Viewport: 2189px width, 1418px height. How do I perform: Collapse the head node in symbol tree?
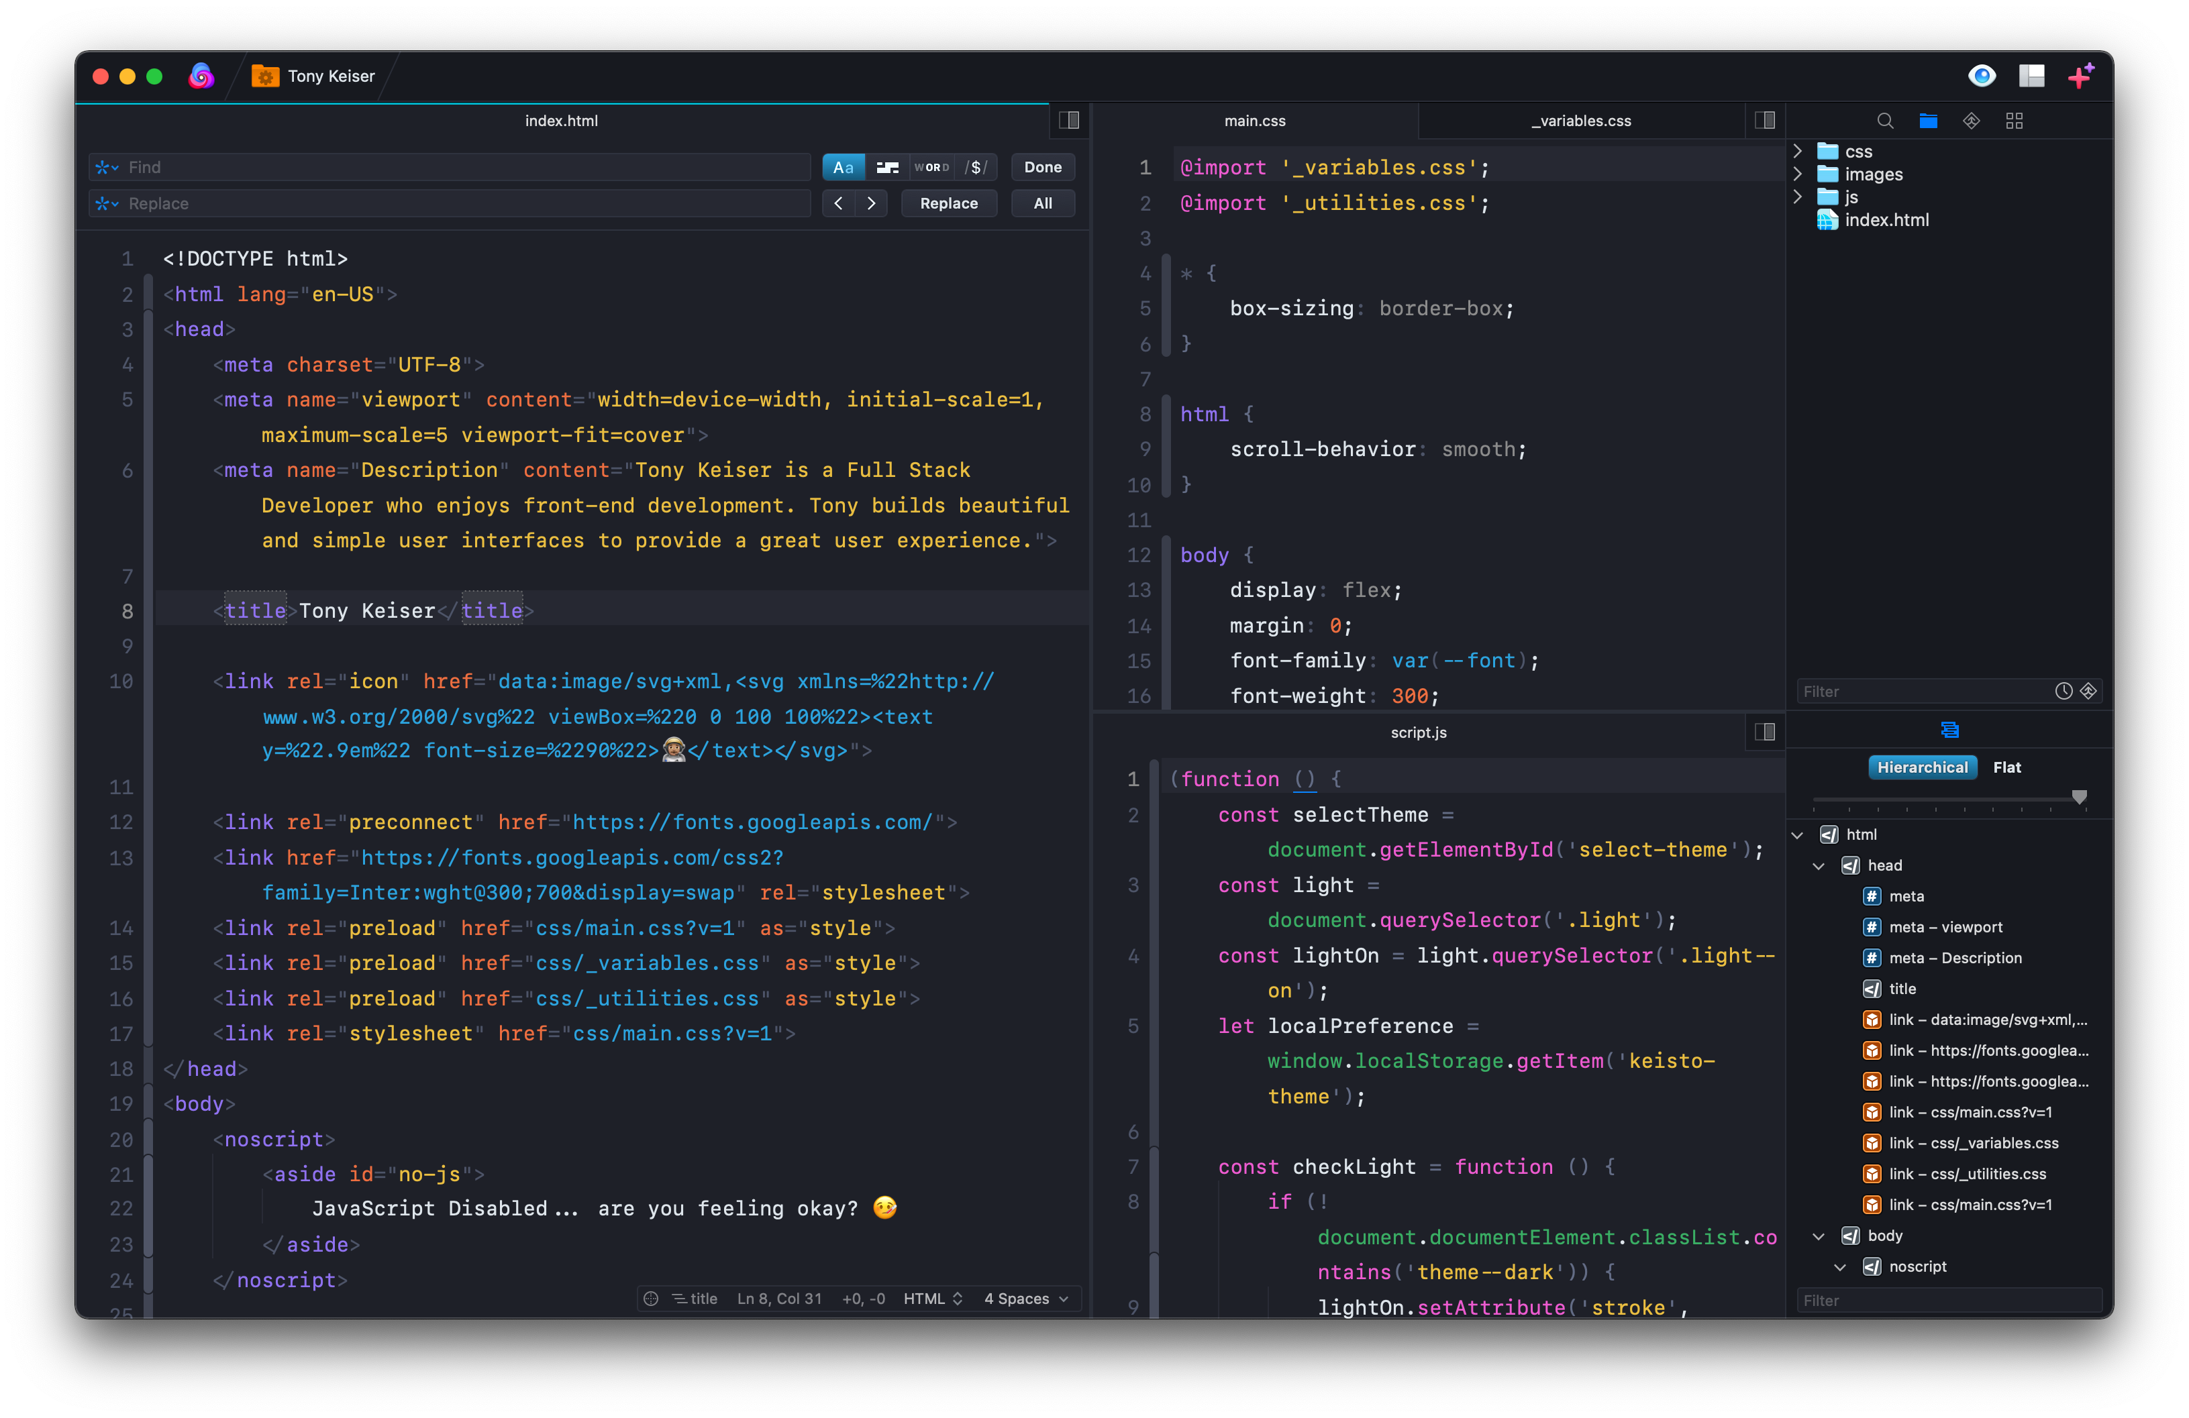[x=1819, y=865]
